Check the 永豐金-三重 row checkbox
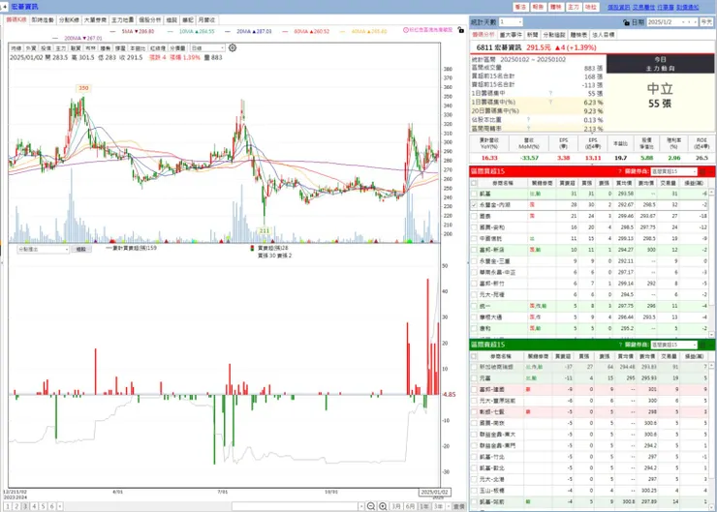 474,261
